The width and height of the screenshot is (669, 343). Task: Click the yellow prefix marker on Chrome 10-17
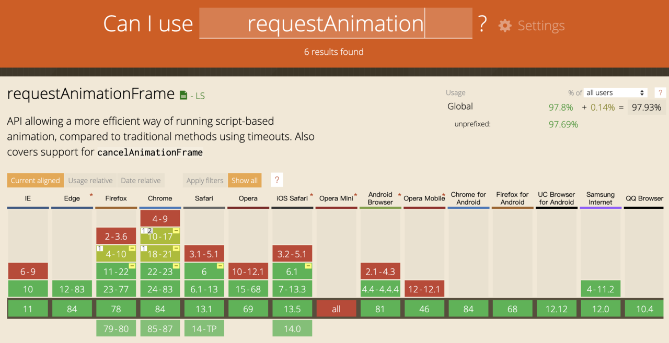pyautogui.click(x=176, y=231)
